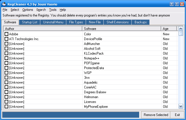Screen dimensions: 186x120
Task: Check the Notepad++ row checkbox
Action: coord(6,58)
